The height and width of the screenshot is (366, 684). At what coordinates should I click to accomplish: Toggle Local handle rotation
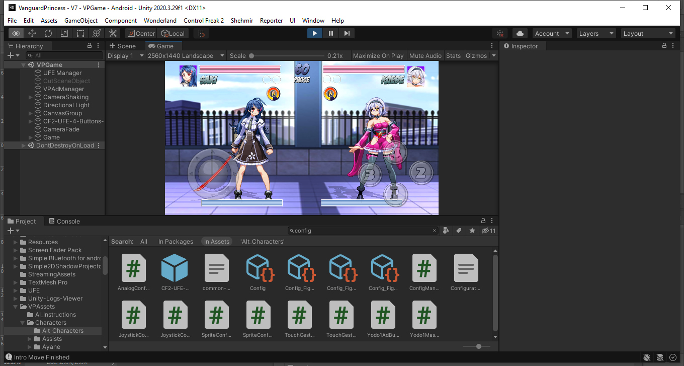click(173, 33)
